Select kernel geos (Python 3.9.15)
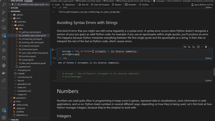Viewport: 215px width, 121px height. [202, 5]
